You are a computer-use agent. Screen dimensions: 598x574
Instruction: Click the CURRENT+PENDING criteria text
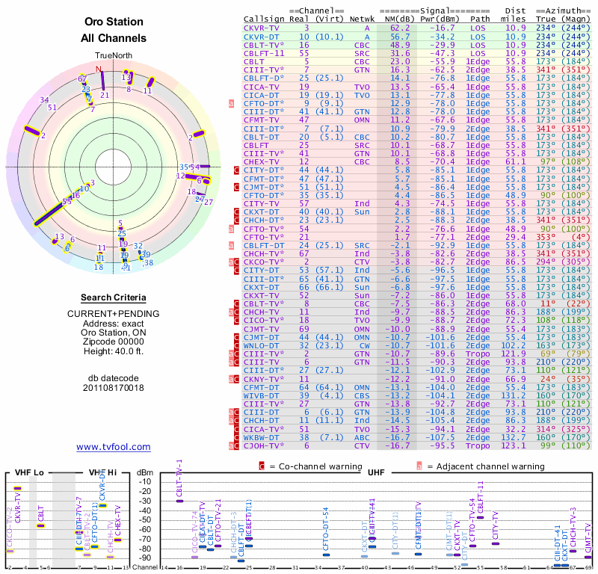coord(114,314)
